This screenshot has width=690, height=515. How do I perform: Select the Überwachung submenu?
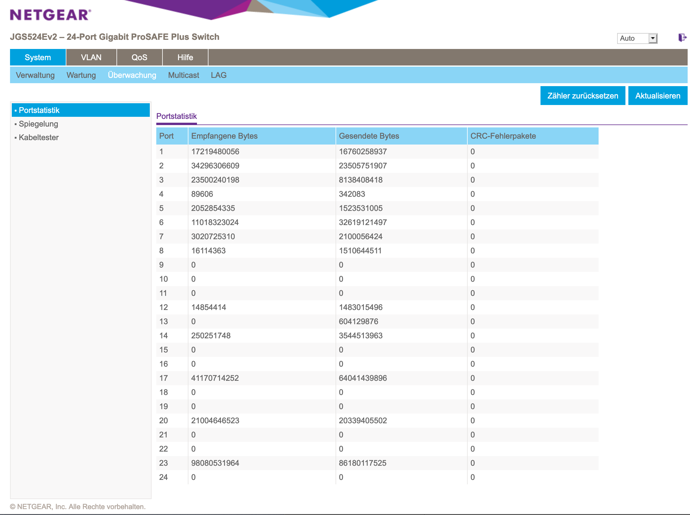coord(132,75)
